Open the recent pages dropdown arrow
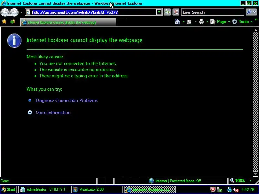 tap(21, 12)
